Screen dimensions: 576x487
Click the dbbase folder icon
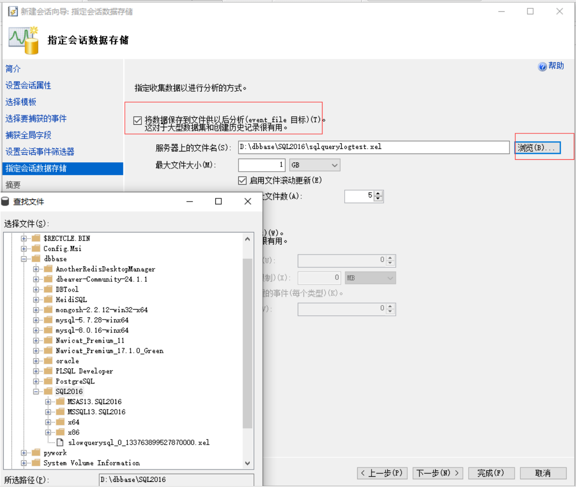[36, 259]
